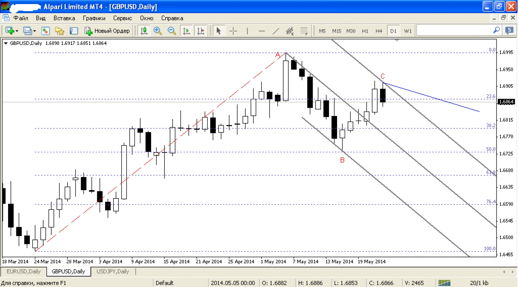Expand the profiles dropdown arrow

click(x=34, y=31)
